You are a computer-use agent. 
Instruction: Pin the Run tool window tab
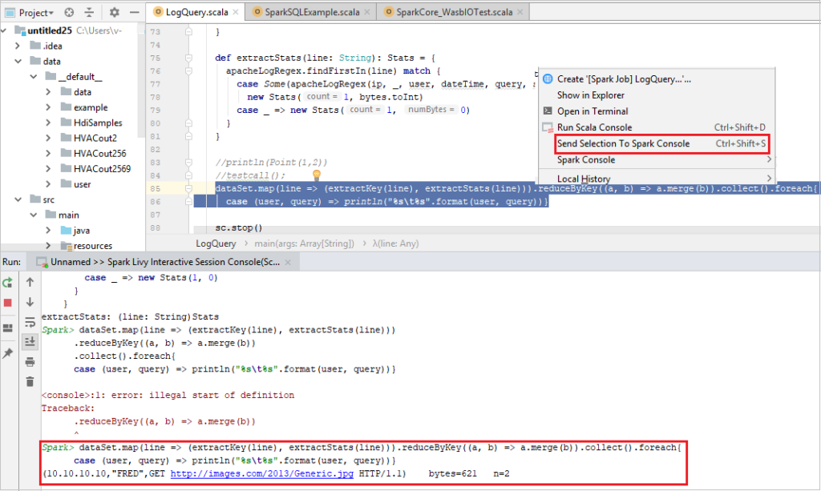(9, 352)
